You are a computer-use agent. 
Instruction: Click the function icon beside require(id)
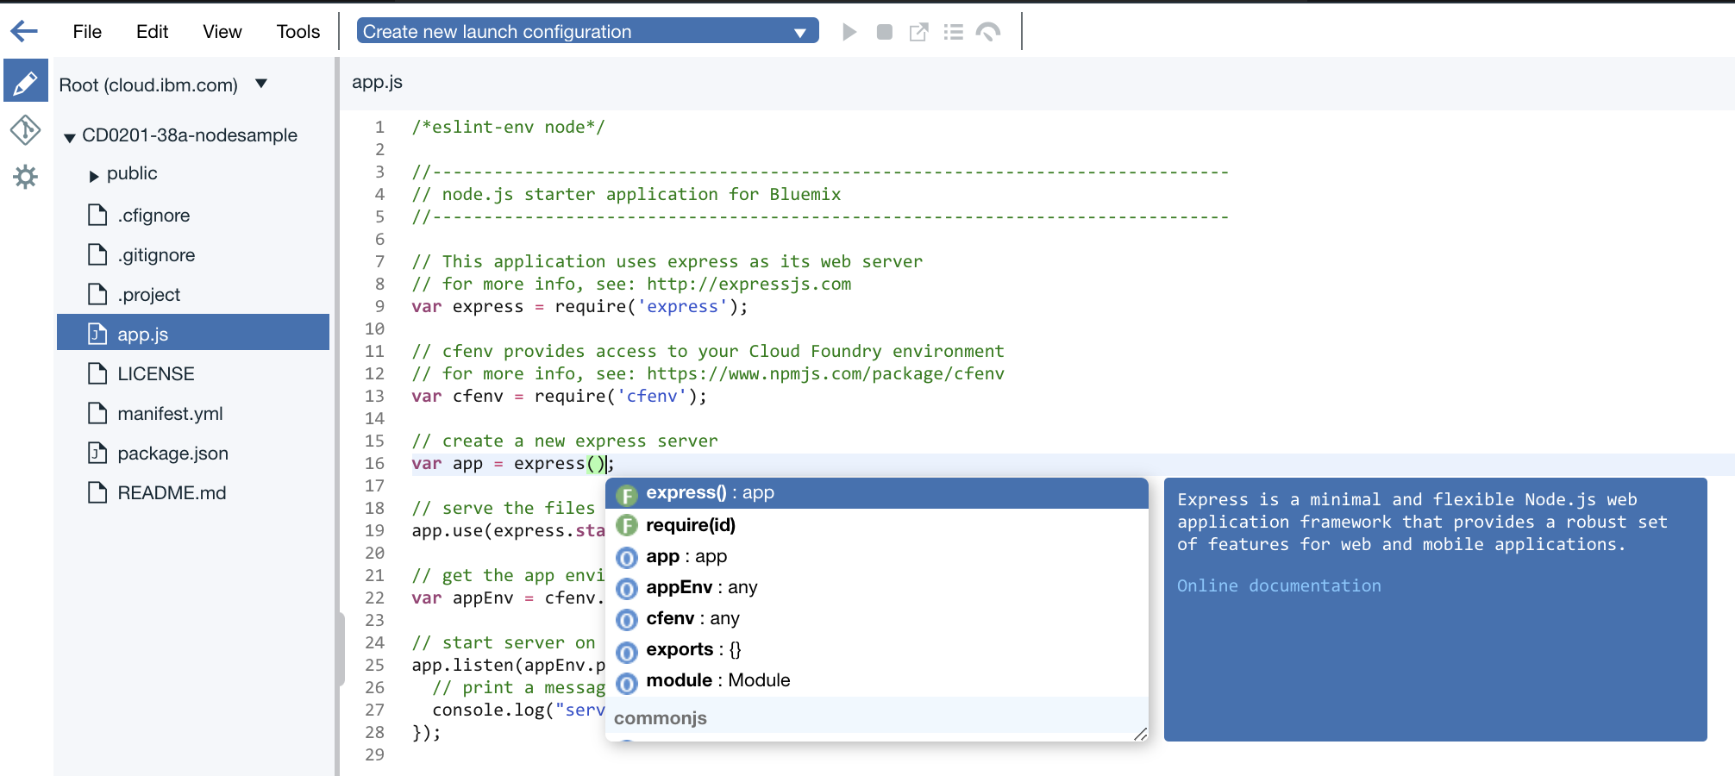[627, 525]
